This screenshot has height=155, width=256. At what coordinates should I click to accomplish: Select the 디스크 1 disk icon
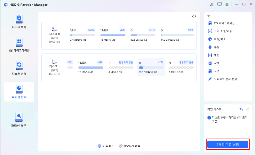pyautogui.click(x=54, y=62)
